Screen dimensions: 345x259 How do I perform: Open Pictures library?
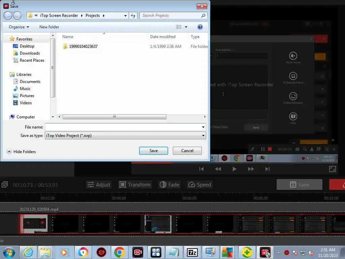tap(27, 95)
